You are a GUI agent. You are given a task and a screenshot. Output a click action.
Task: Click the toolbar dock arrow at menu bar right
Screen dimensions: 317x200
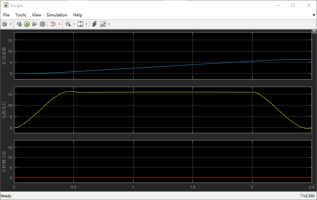click(314, 15)
